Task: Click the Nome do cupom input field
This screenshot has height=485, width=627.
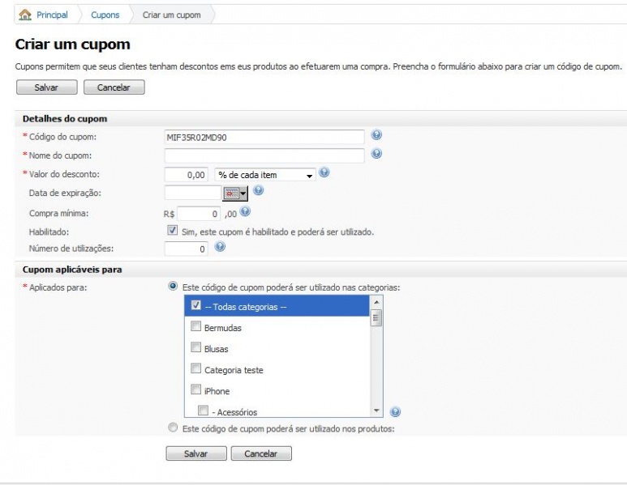Action: pyautogui.click(x=264, y=155)
